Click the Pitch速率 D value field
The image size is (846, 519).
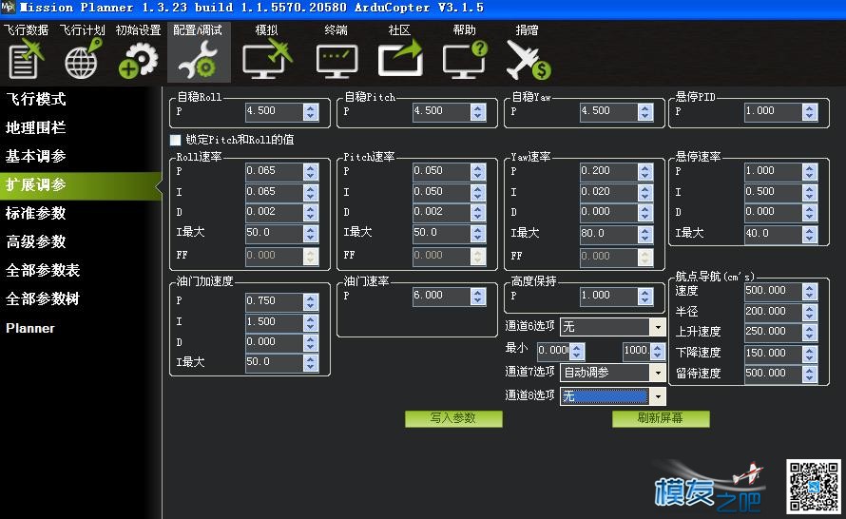[441, 213]
